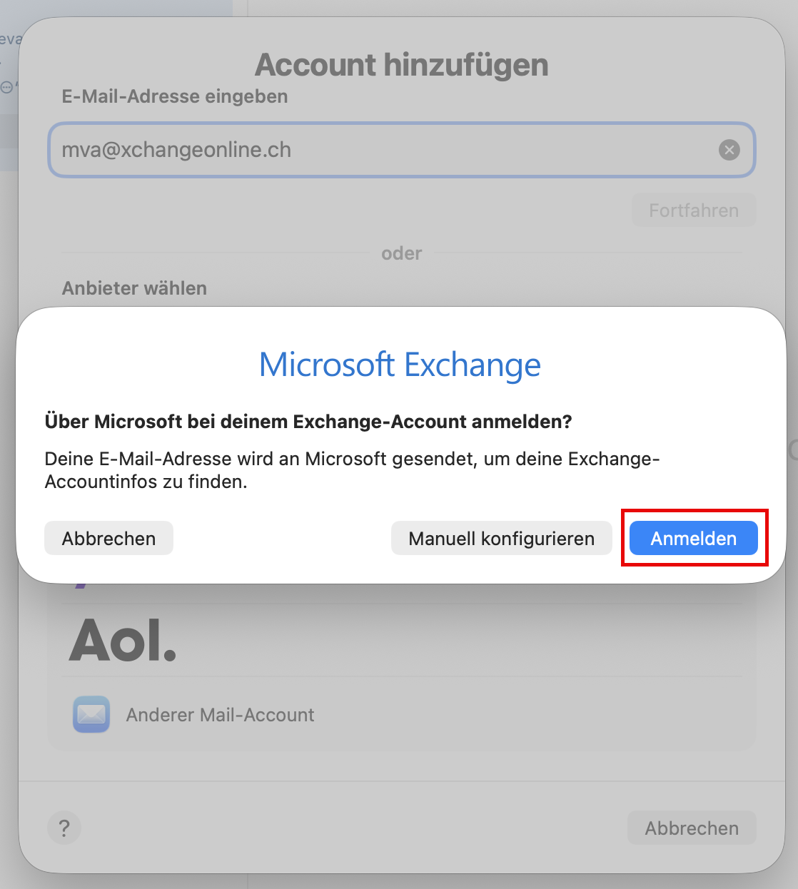Image resolution: width=798 pixels, height=889 pixels.
Task: Focus the email field containing mva@xchangeonline.ch
Action: pyautogui.click(x=385, y=150)
